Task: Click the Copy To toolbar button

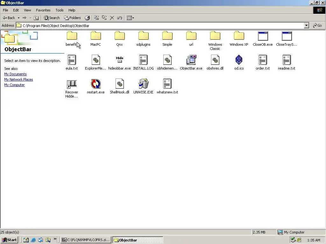Action: point(104,18)
